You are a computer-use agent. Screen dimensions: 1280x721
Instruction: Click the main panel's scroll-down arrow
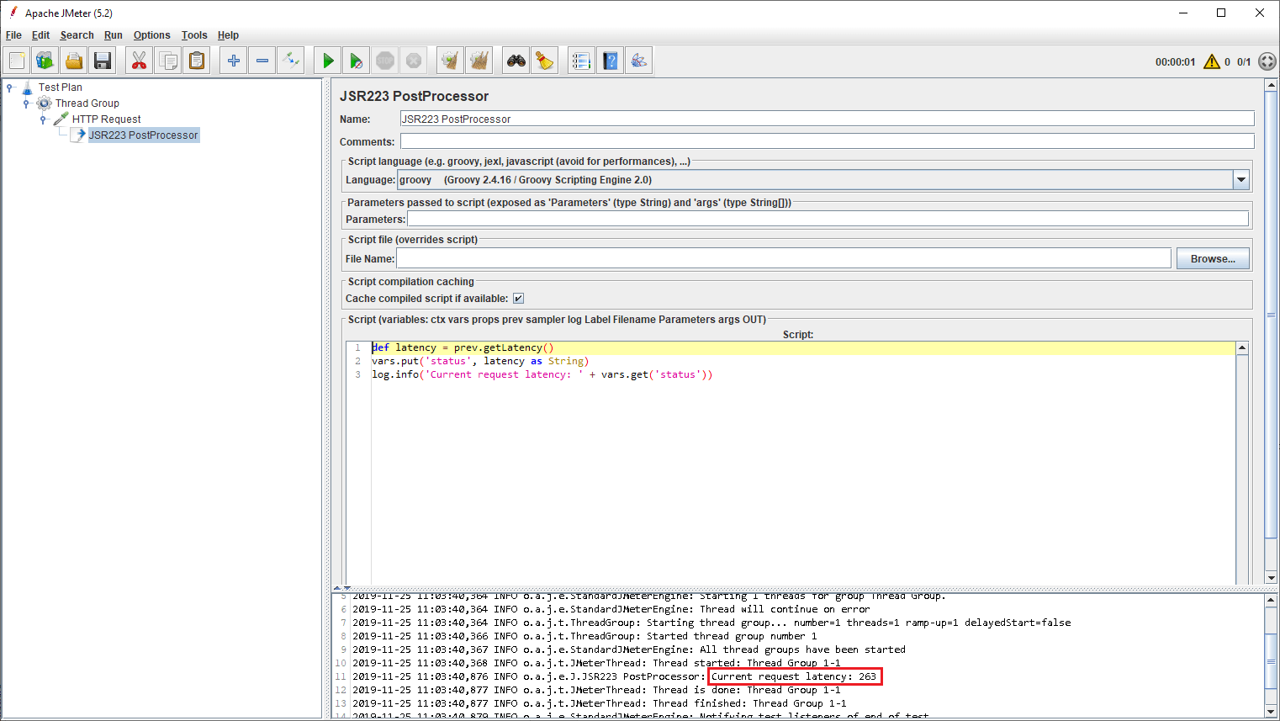pyautogui.click(x=1271, y=578)
